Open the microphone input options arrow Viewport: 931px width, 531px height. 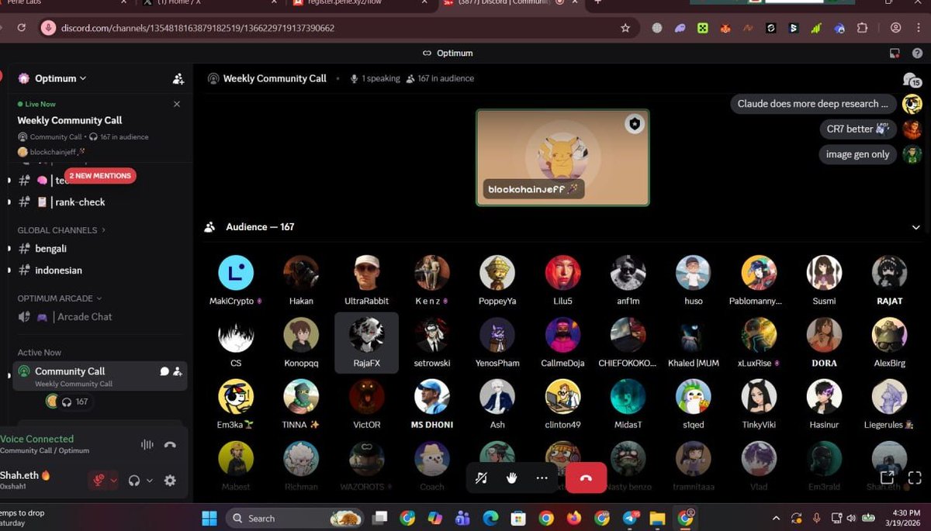(114, 481)
